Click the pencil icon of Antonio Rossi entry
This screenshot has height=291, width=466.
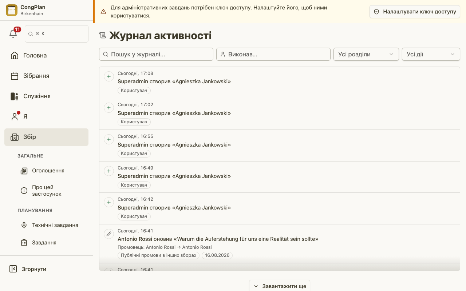(109, 234)
